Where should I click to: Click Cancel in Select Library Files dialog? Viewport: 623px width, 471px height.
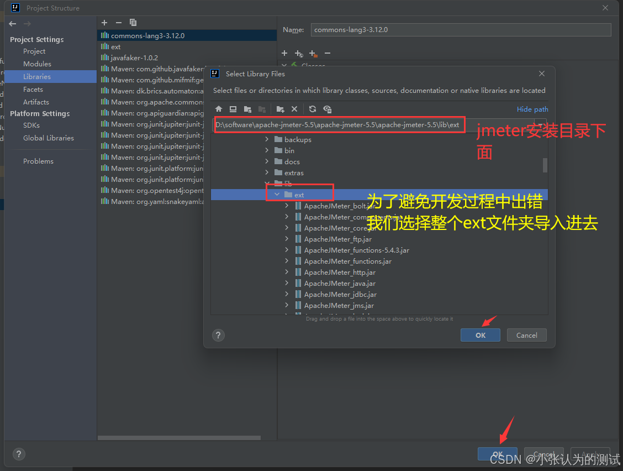click(x=526, y=335)
